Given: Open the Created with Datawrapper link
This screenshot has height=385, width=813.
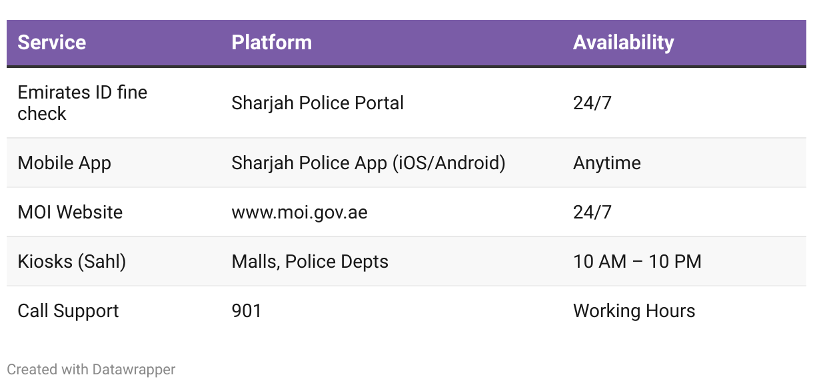Looking at the screenshot, I should 91,369.
